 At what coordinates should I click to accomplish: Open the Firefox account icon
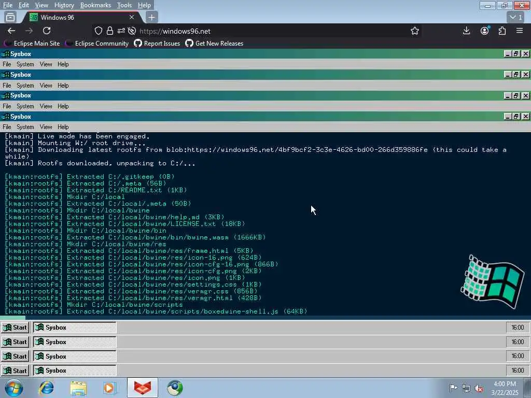[485, 31]
